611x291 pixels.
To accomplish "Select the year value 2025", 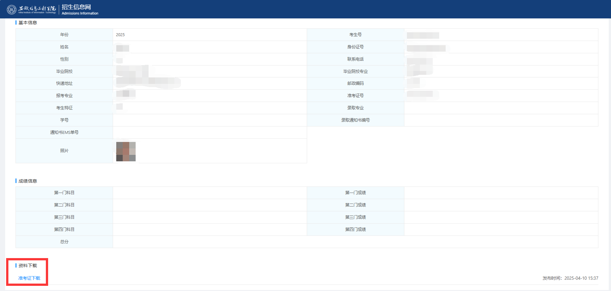I will click(120, 35).
